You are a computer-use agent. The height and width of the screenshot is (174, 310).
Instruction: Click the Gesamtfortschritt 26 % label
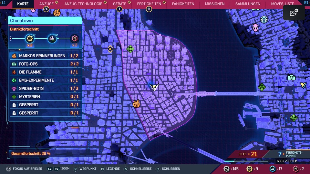31,153
